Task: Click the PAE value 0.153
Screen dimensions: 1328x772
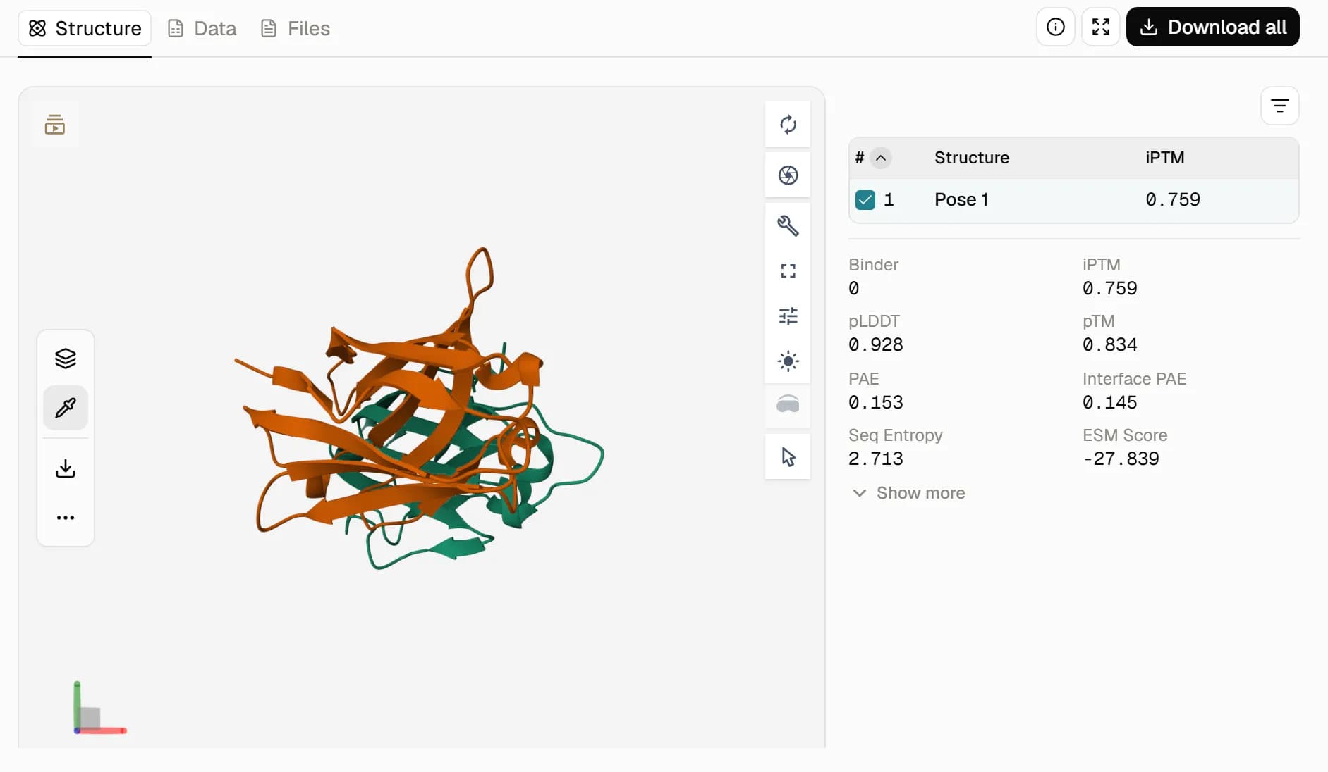Action: click(876, 402)
